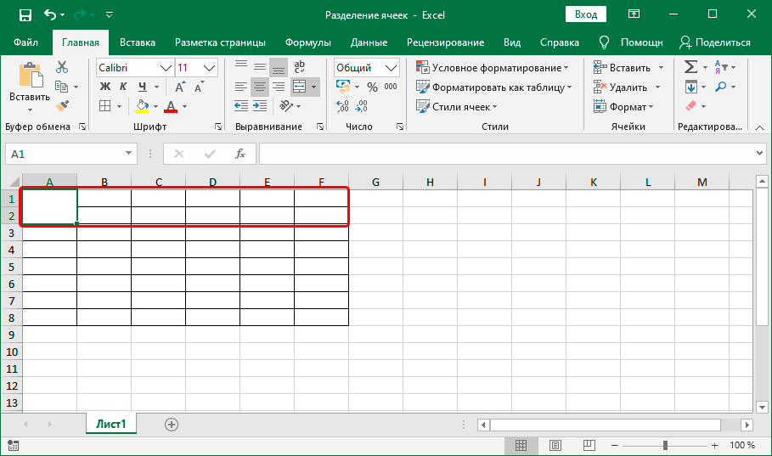
Task: Click the Format Painter brush icon
Action: tap(62, 105)
